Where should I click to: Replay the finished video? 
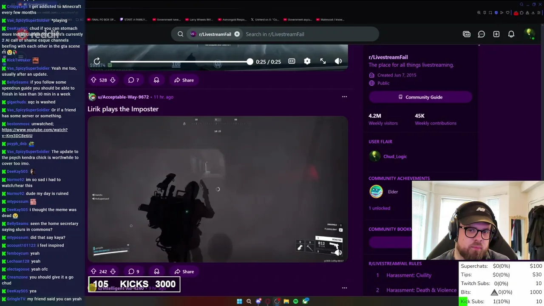(97, 62)
